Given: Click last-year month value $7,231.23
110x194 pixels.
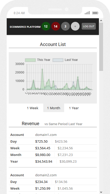Looking at the screenshot, I should point(65,155).
